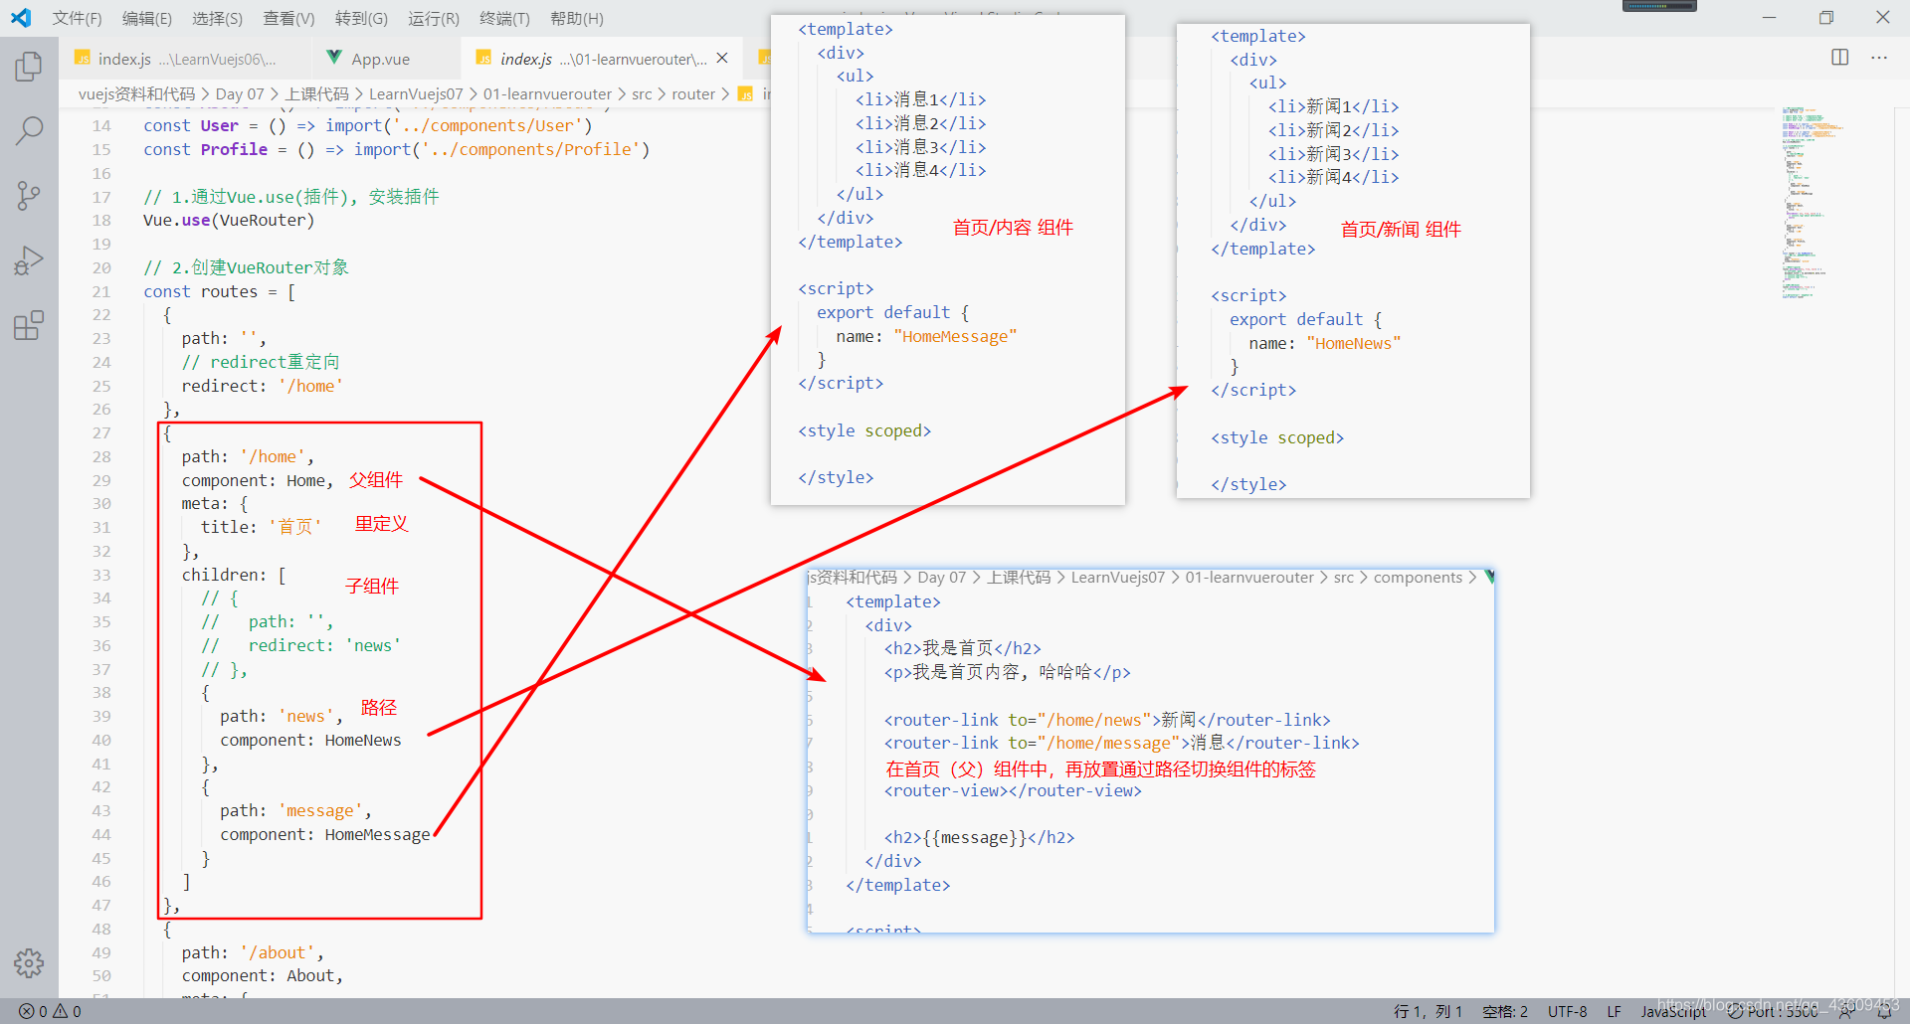This screenshot has width=1910, height=1024.
Task: Click the feedback icon in status bar
Action: click(1846, 1011)
